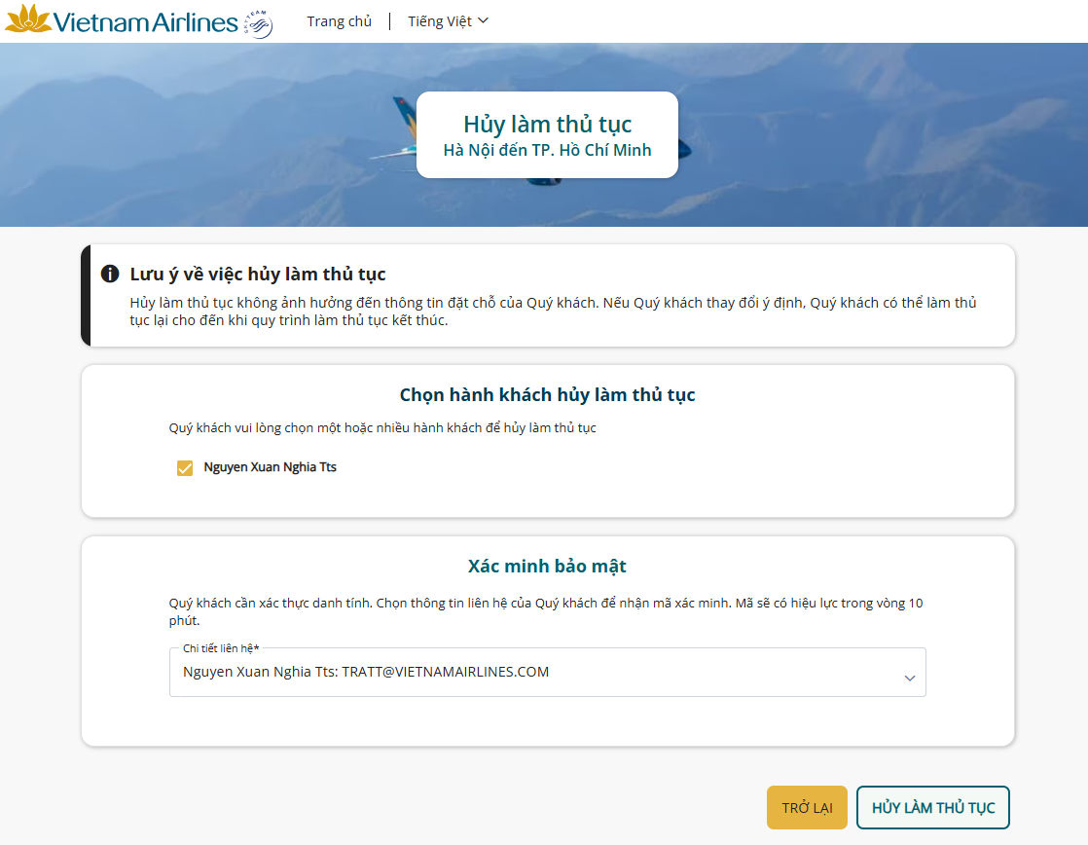
Task: Uncheck the Nguyen Xuan Nghia Tts passenger checkbox
Action: [x=185, y=468]
